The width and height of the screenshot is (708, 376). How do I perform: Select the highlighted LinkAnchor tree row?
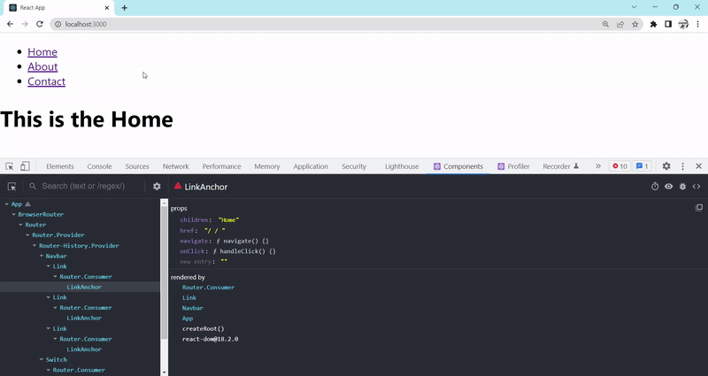pos(80,287)
